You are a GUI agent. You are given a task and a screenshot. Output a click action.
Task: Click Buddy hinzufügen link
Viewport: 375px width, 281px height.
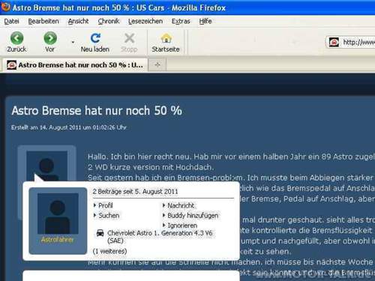click(x=193, y=215)
